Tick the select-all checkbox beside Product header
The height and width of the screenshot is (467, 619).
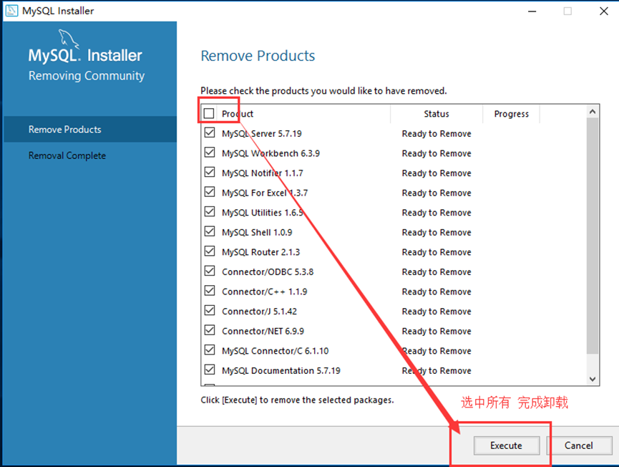point(209,114)
